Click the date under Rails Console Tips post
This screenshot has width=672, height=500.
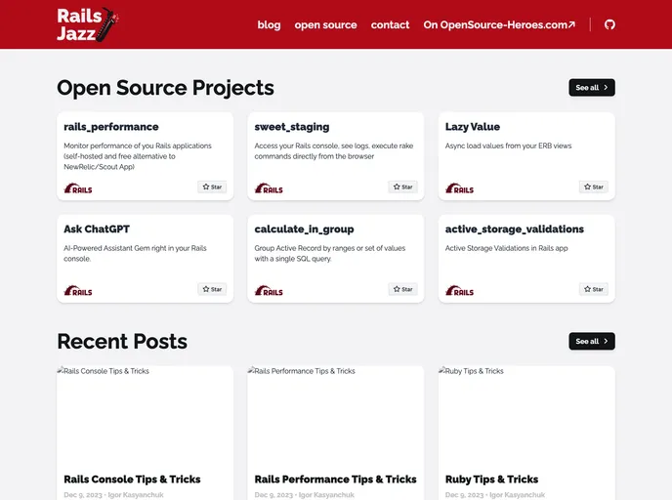click(x=83, y=495)
